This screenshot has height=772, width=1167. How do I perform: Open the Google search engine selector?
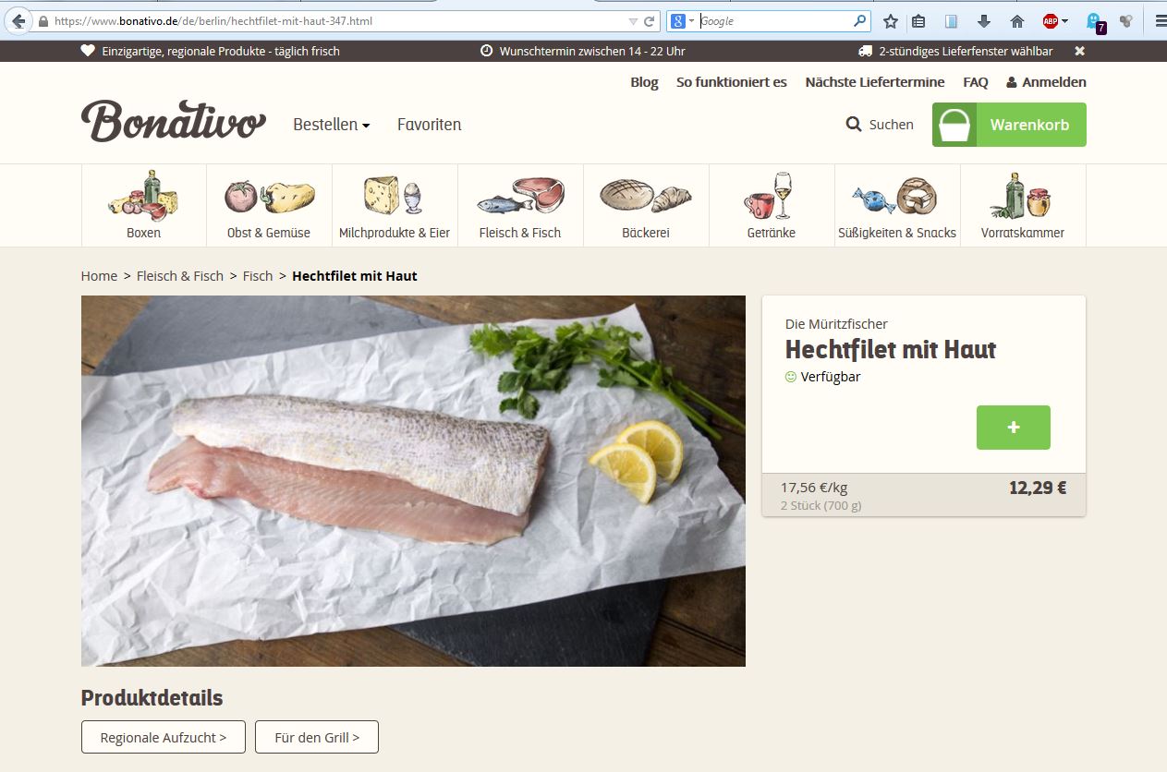click(682, 20)
